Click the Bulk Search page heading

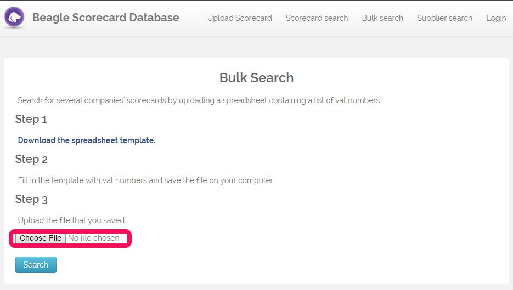[257, 78]
